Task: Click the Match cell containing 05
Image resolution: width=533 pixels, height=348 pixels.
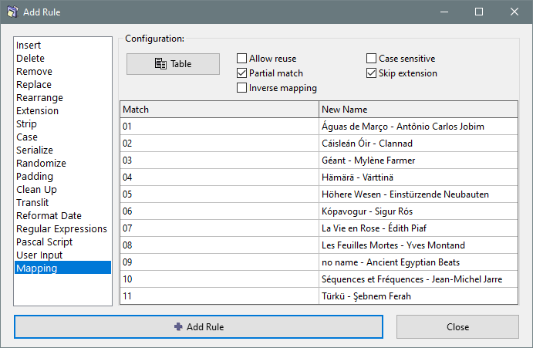Action: coord(219,194)
